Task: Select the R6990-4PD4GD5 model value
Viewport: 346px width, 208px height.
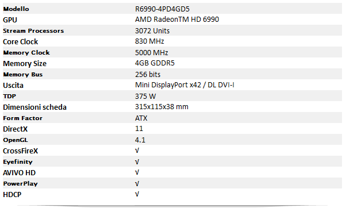Action: tap(162, 9)
